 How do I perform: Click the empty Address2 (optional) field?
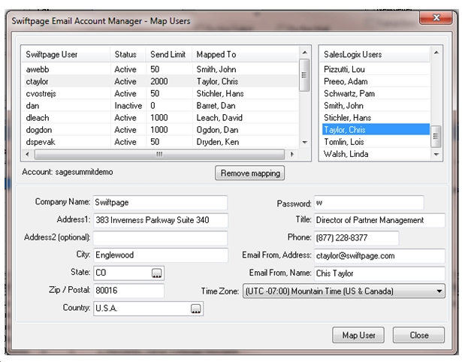160,238
